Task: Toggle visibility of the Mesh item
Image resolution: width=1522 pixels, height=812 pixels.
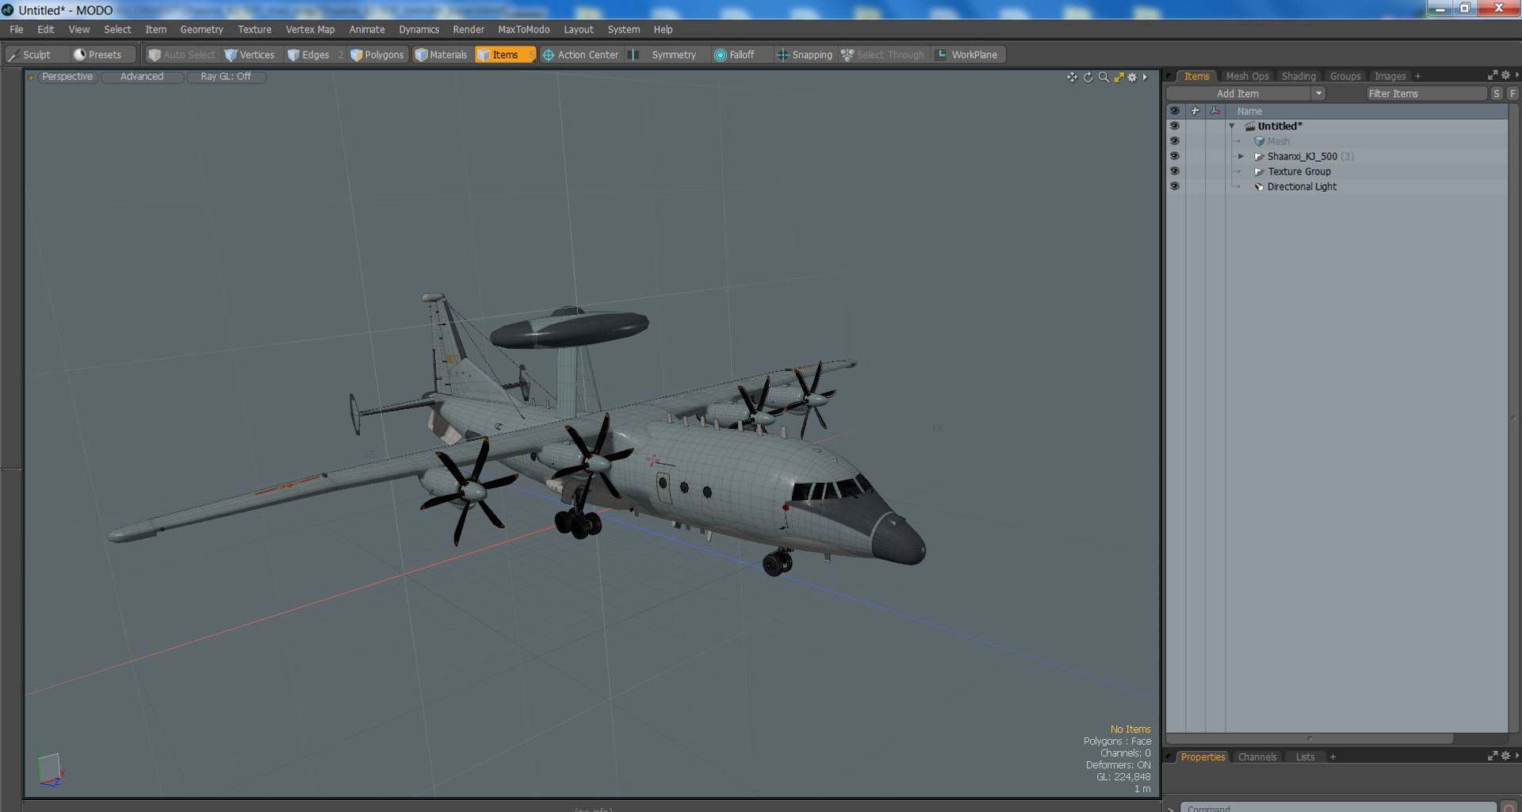Action: pos(1175,141)
